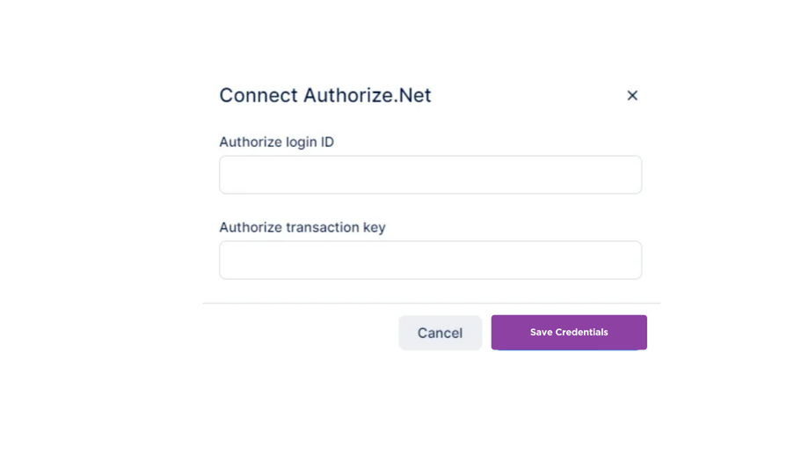Close the Connect Authorize.Net dialog
This screenshot has height=455, width=809.
tap(632, 95)
